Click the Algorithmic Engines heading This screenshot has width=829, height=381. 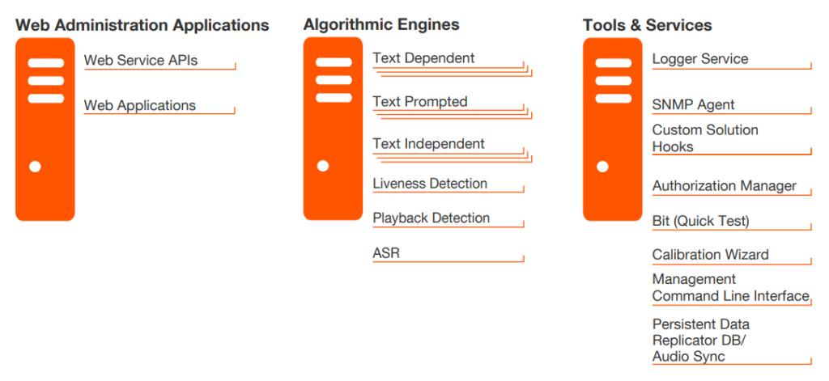[381, 24]
